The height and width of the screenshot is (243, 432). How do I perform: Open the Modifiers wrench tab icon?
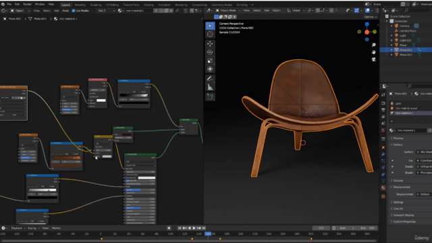click(x=383, y=155)
